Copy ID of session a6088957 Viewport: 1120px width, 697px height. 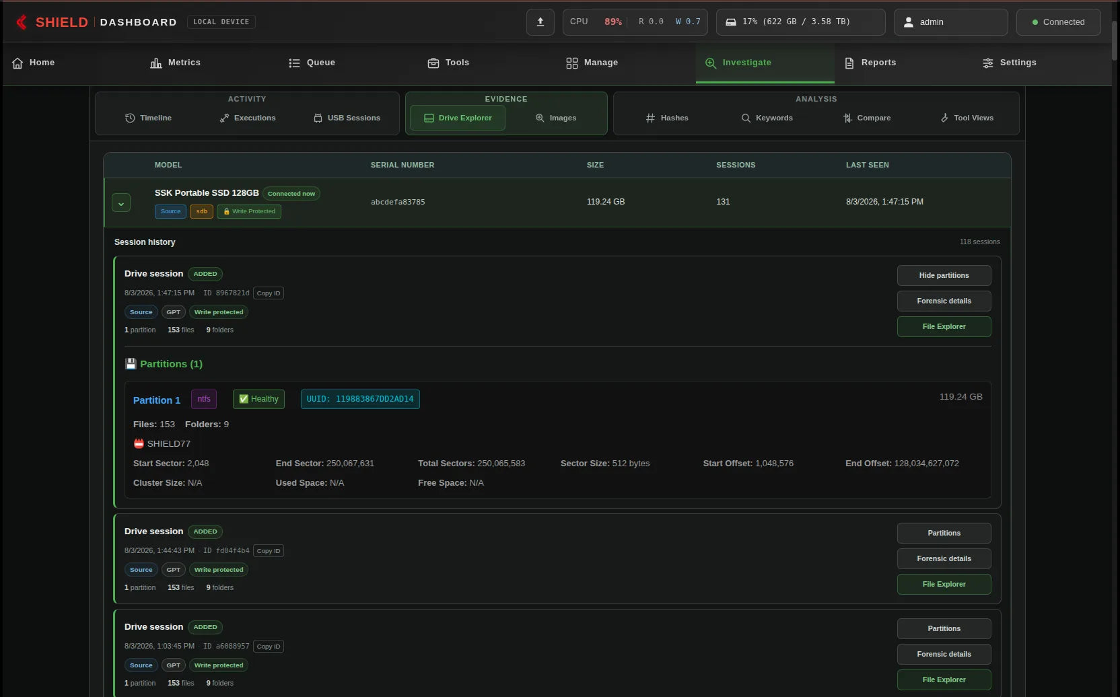tap(269, 647)
